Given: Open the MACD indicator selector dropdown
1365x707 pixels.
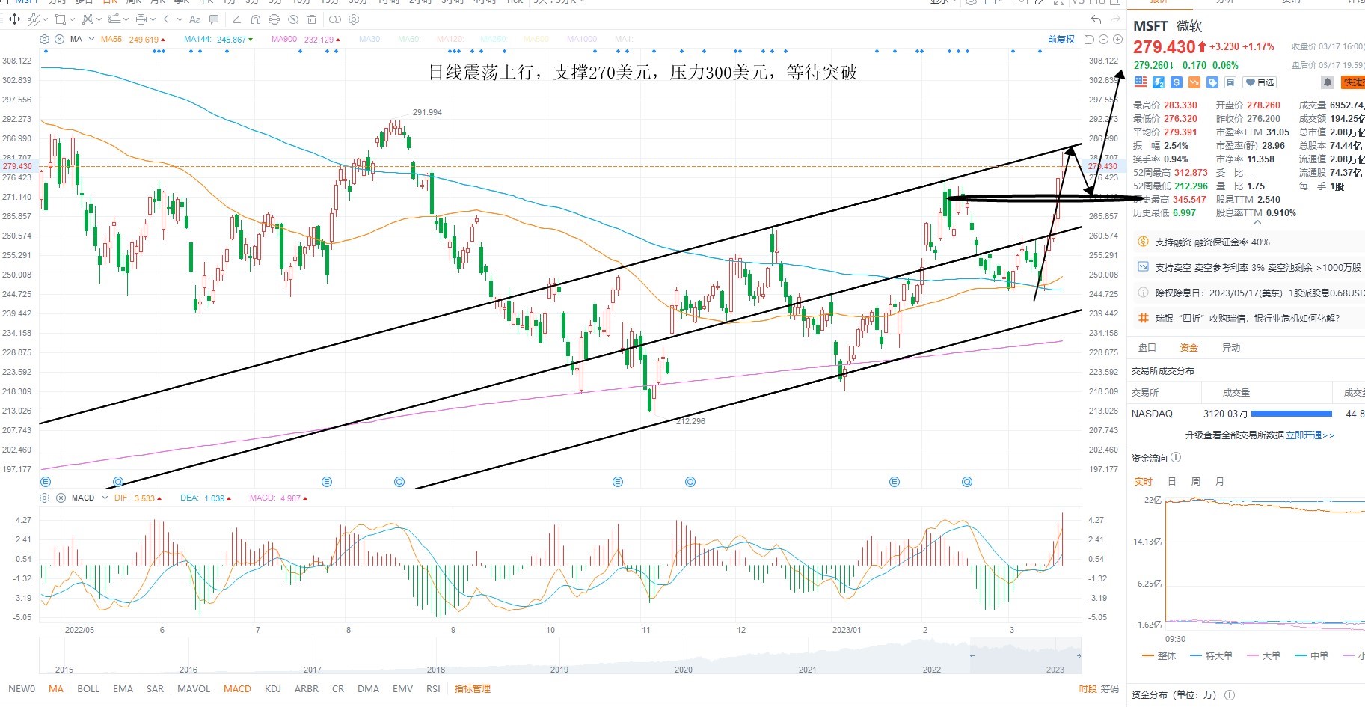Looking at the screenshot, I should 105,498.
